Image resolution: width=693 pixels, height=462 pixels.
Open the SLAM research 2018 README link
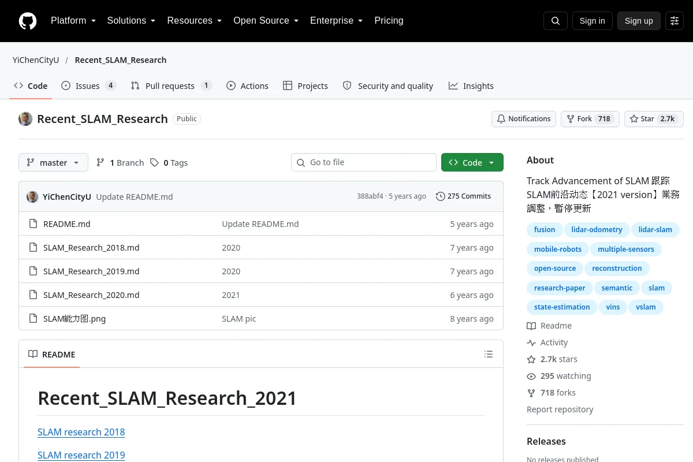(81, 432)
